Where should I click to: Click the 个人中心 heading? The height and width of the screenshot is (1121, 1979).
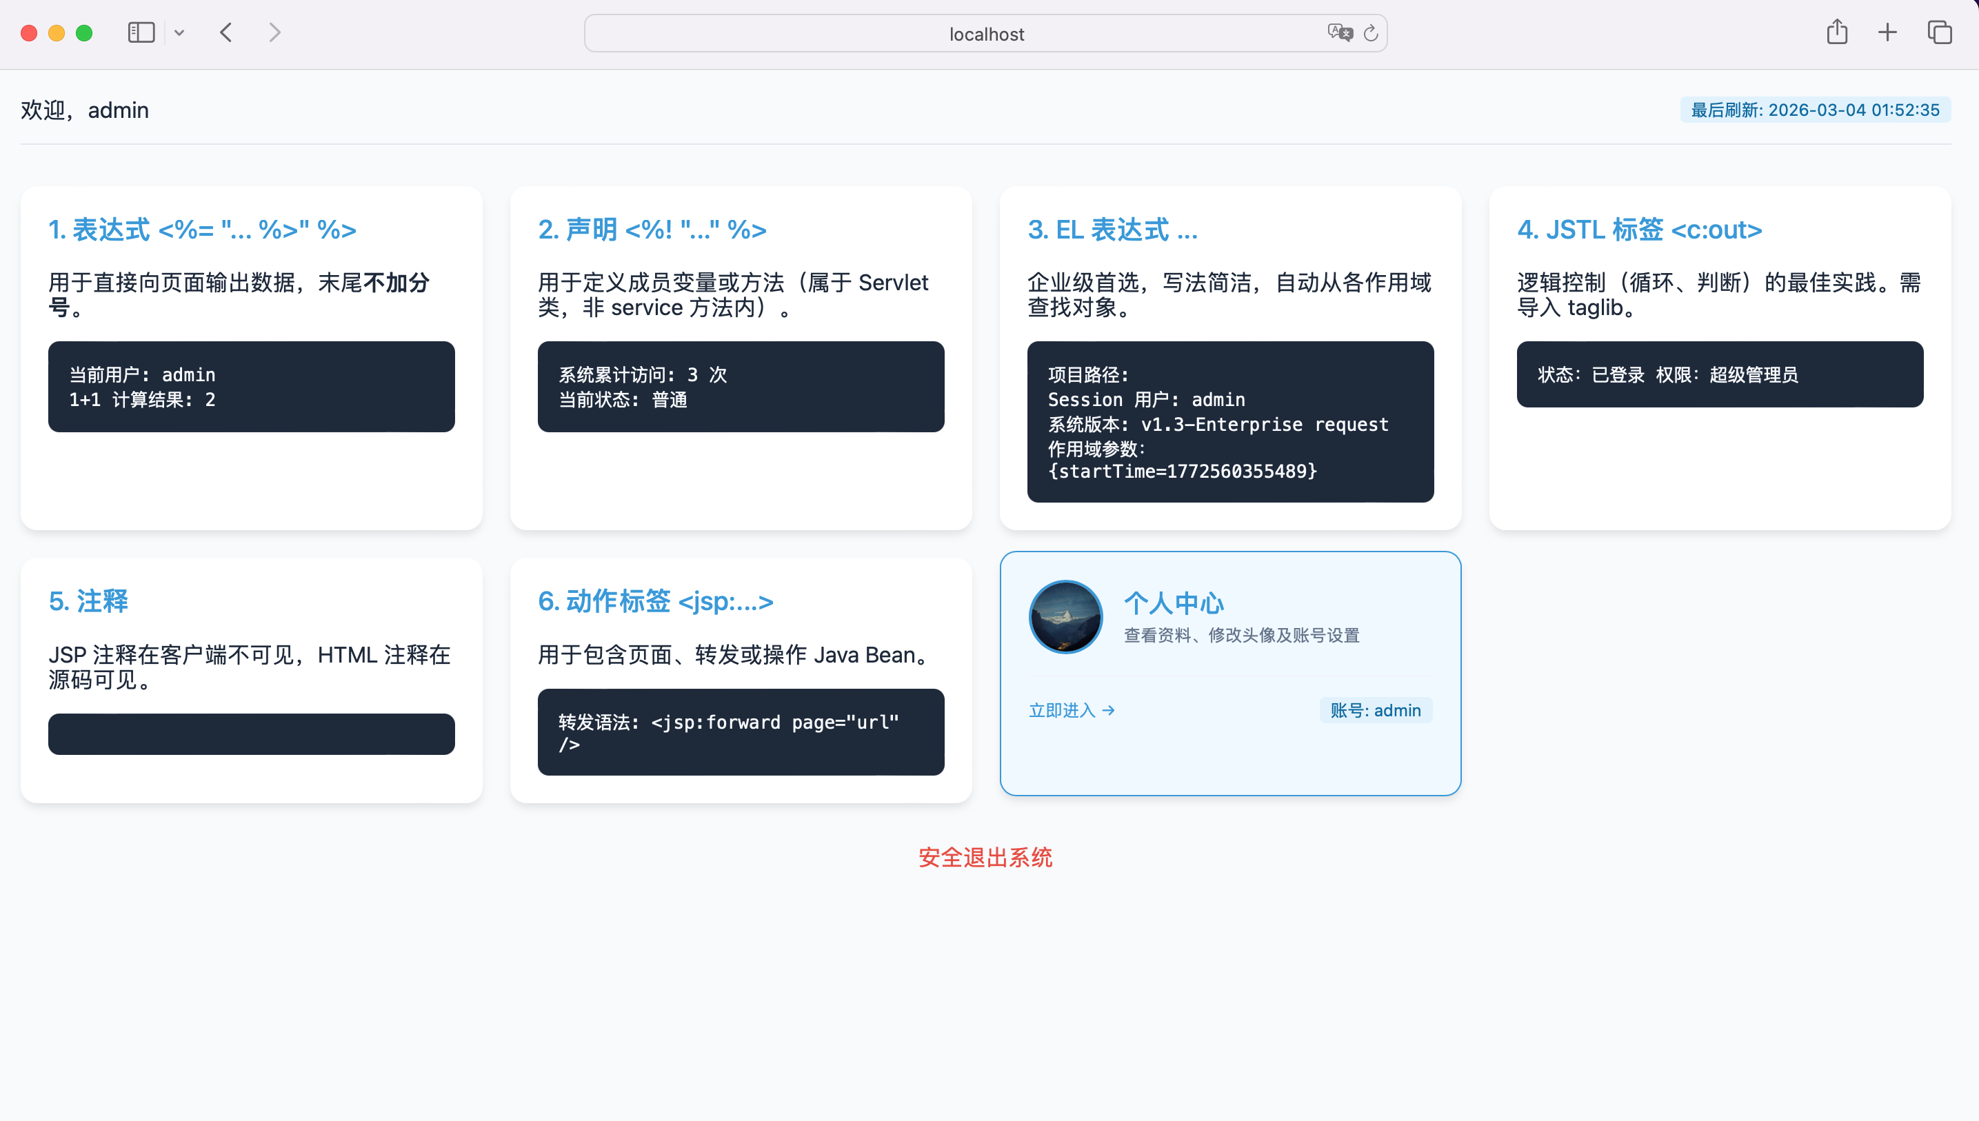pos(1174,603)
